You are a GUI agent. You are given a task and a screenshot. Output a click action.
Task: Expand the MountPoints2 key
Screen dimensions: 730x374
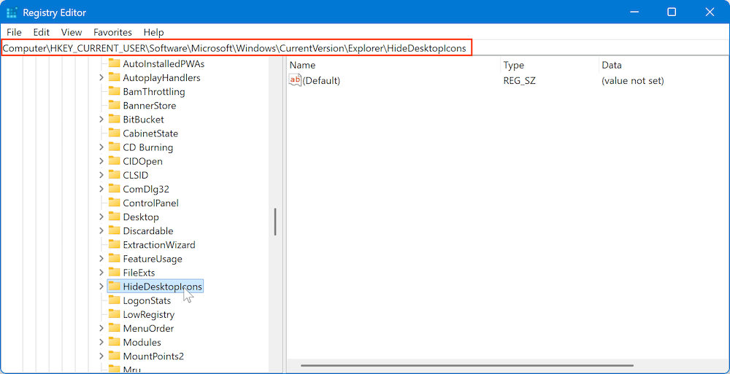pyautogui.click(x=101, y=357)
